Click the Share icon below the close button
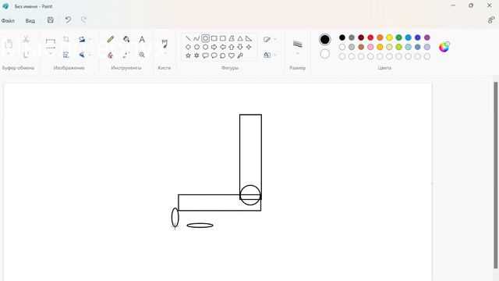The image size is (499, 281). click(x=491, y=20)
